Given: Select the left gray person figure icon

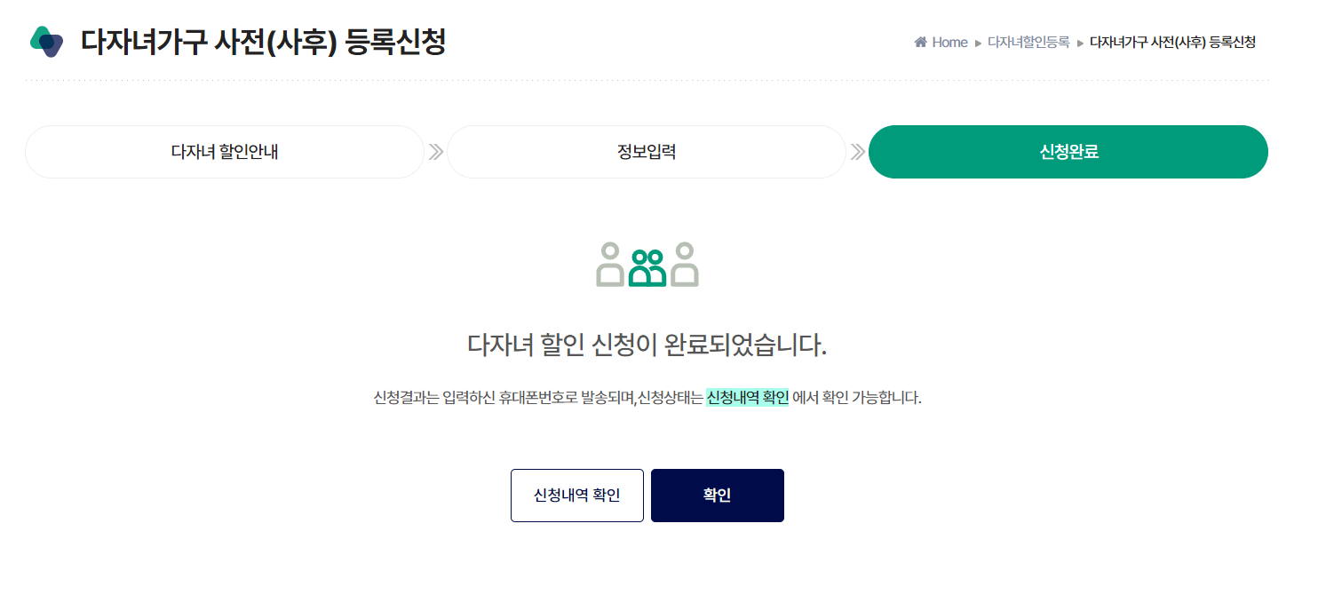Looking at the screenshot, I should click(x=609, y=266).
